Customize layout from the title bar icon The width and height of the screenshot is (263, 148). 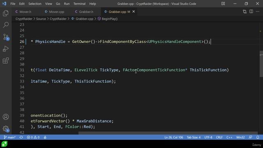coord(223,4)
